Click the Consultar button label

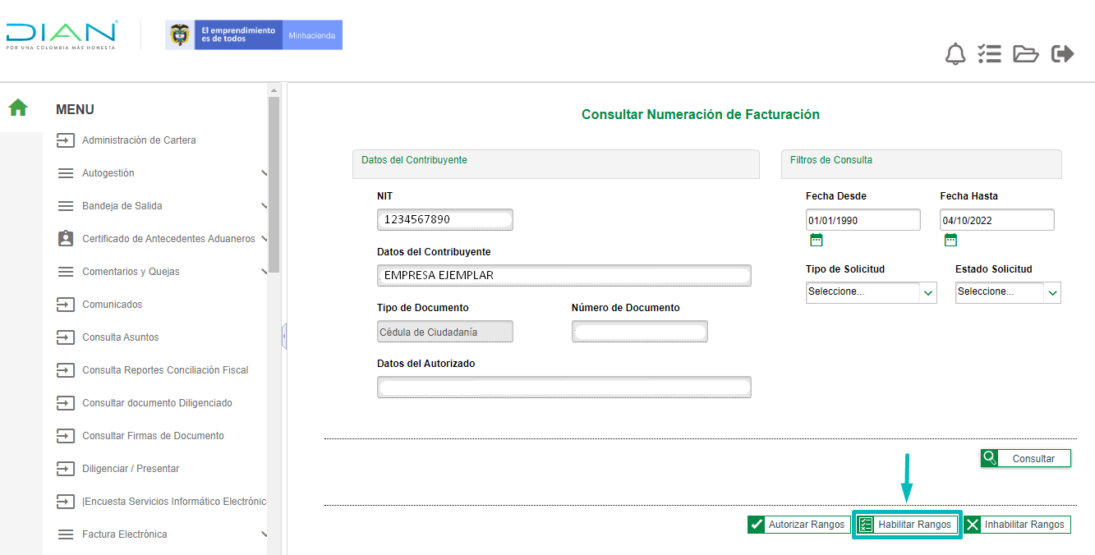click(1033, 459)
